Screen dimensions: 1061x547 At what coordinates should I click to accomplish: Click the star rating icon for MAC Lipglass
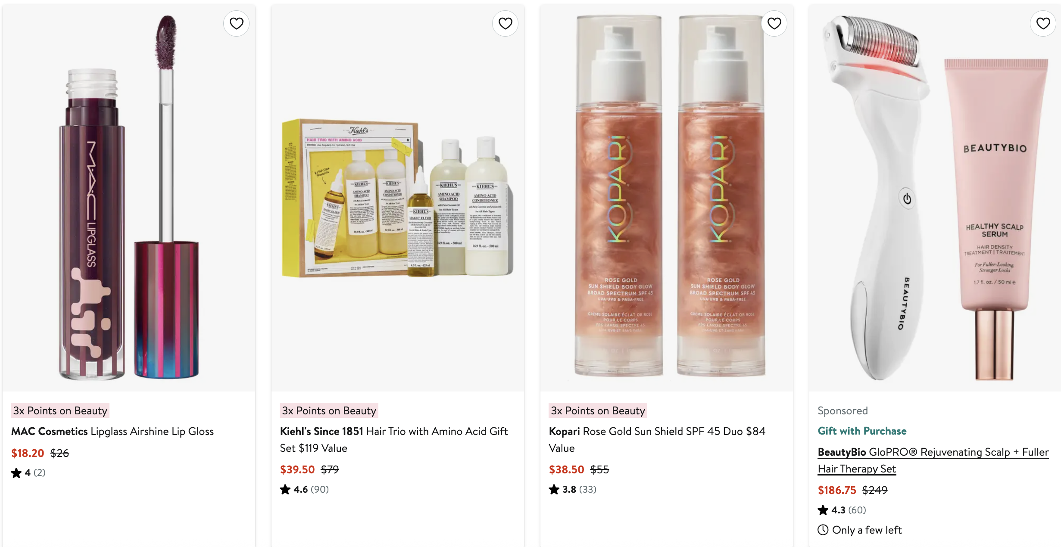[x=16, y=473]
